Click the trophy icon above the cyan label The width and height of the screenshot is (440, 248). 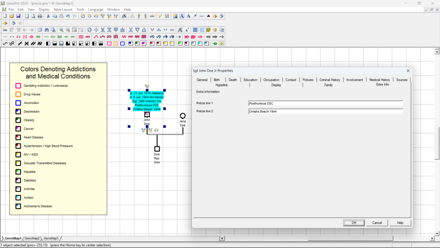(147, 86)
